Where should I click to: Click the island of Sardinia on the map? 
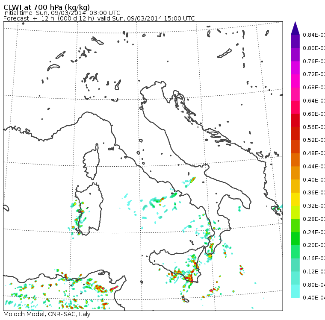[x=89, y=209]
